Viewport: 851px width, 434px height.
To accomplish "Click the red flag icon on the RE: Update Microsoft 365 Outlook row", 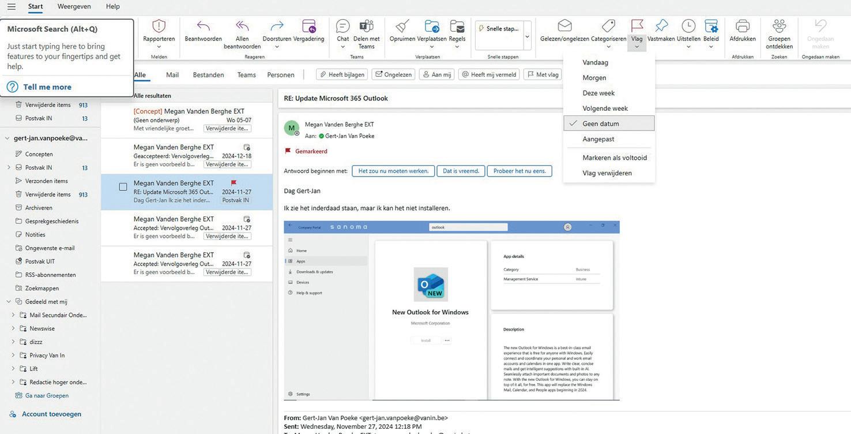I will pos(234,183).
